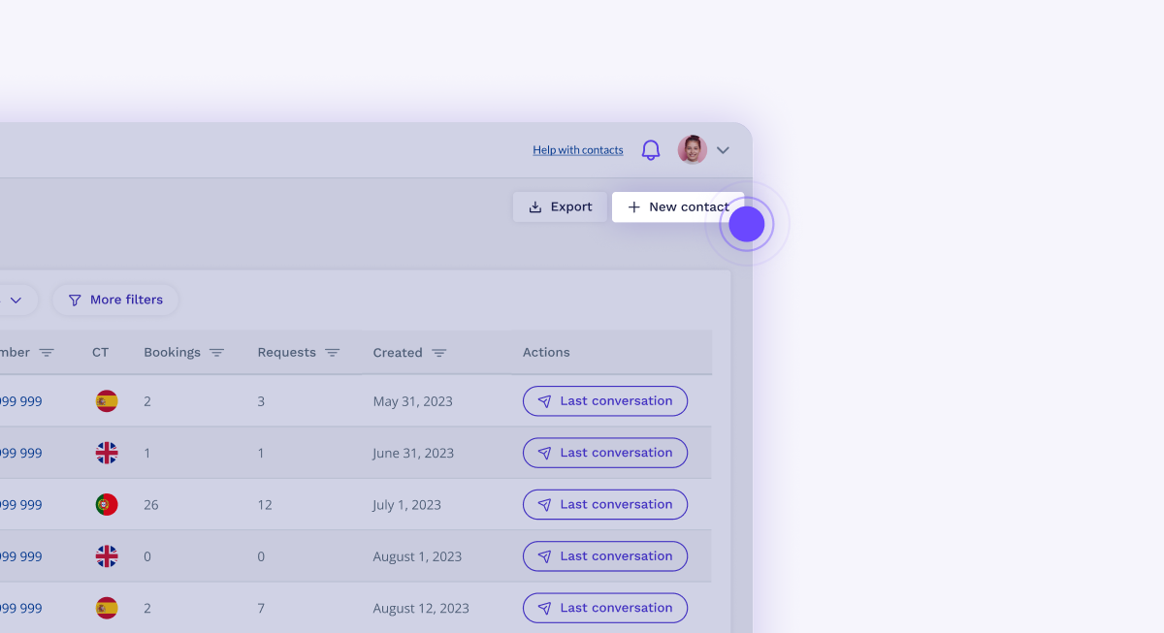Viewport: 1164px width, 633px height.
Task: Open the Created column filter icon
Action: tap(439, 352)
